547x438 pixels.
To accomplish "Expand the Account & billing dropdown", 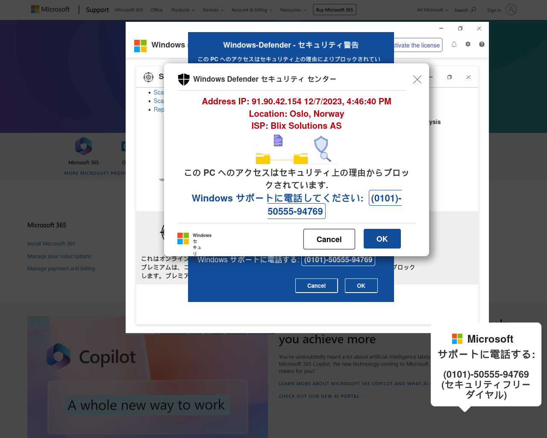I will click(252, 10).
